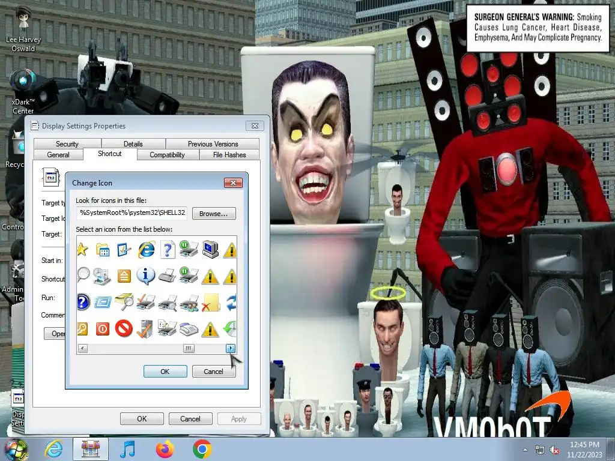This screenshot has height=461, width=615.
Task: Select the printer with magnifier icon
Action: pyautogui.click(x=168, y=303)
